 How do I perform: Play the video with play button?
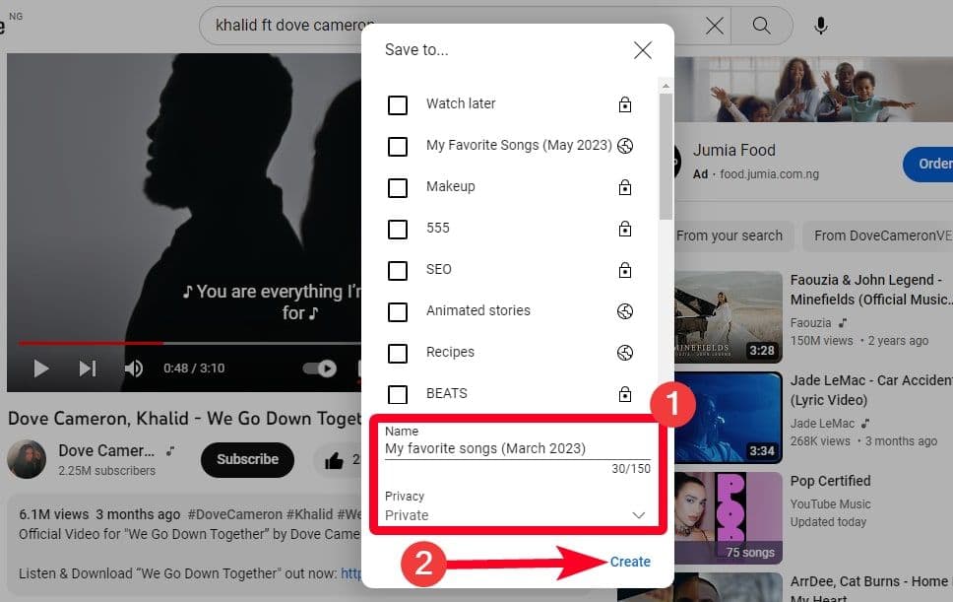(41, 368)
